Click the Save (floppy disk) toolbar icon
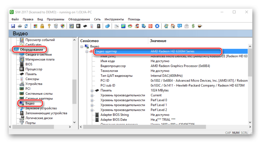261x143 pixels. pos(13,26)
